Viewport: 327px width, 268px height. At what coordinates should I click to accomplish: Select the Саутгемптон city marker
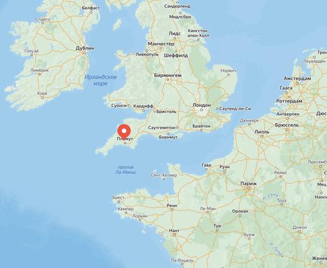click(177, 128)
